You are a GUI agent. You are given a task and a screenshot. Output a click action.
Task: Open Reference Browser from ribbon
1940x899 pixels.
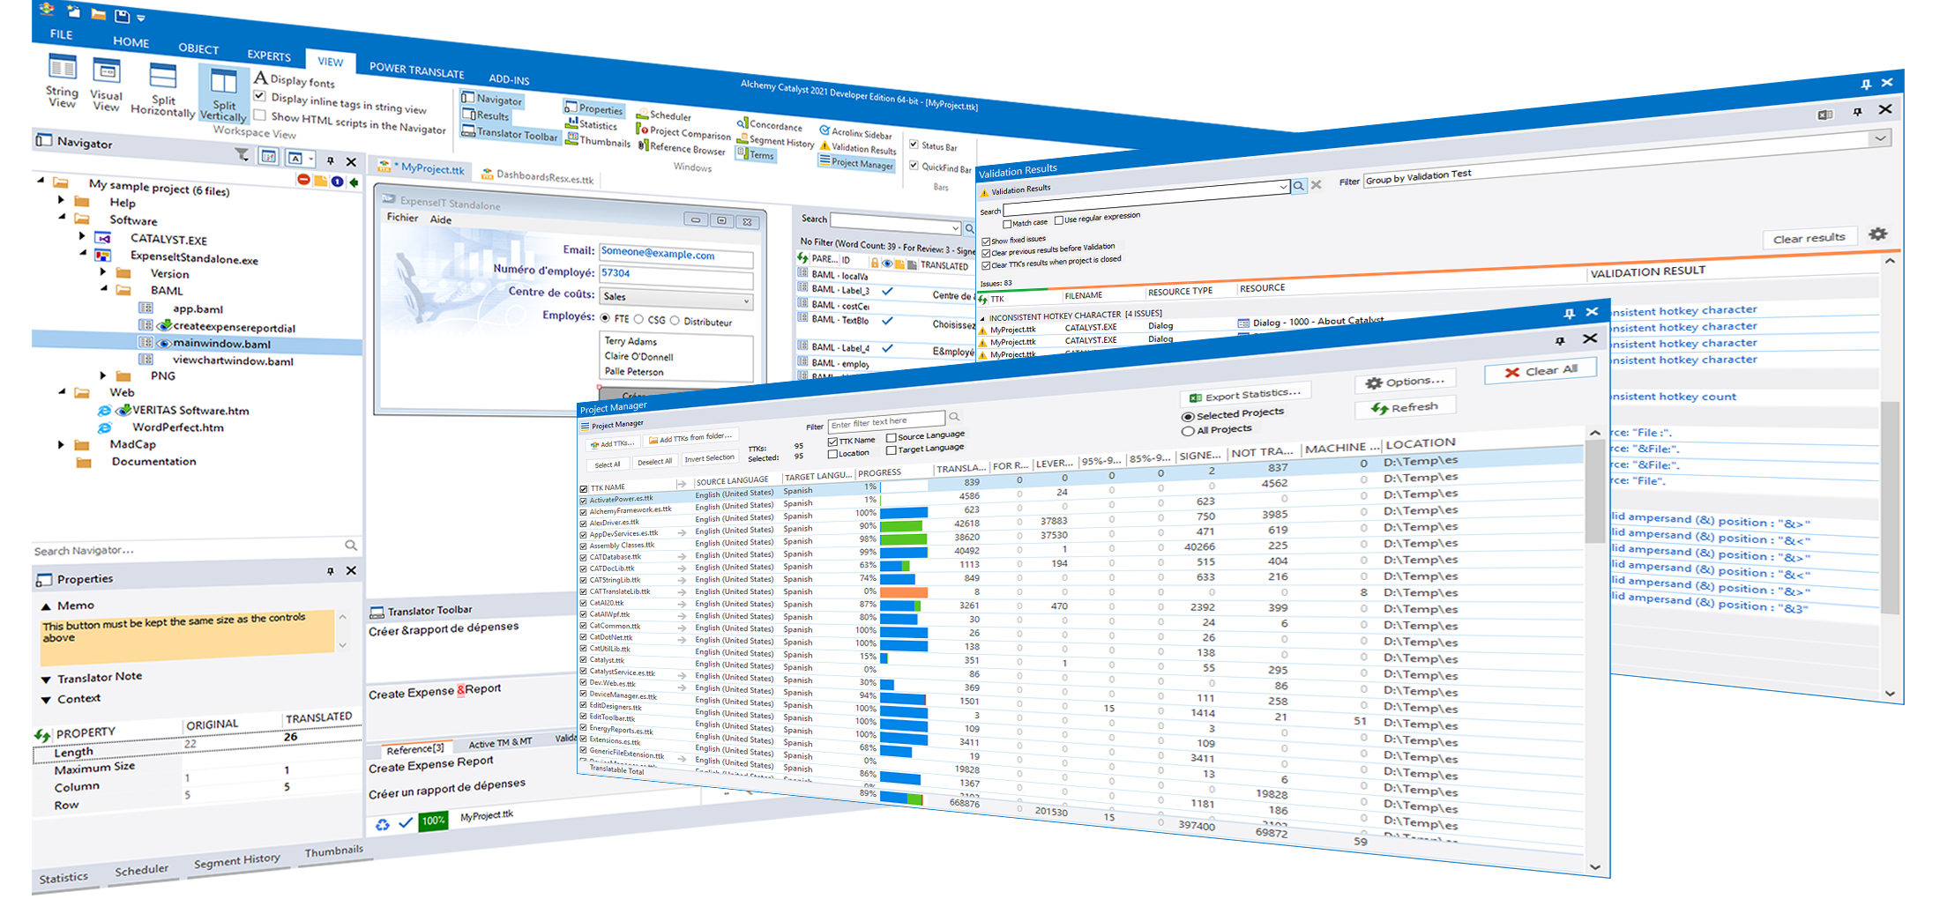point(682,147)
